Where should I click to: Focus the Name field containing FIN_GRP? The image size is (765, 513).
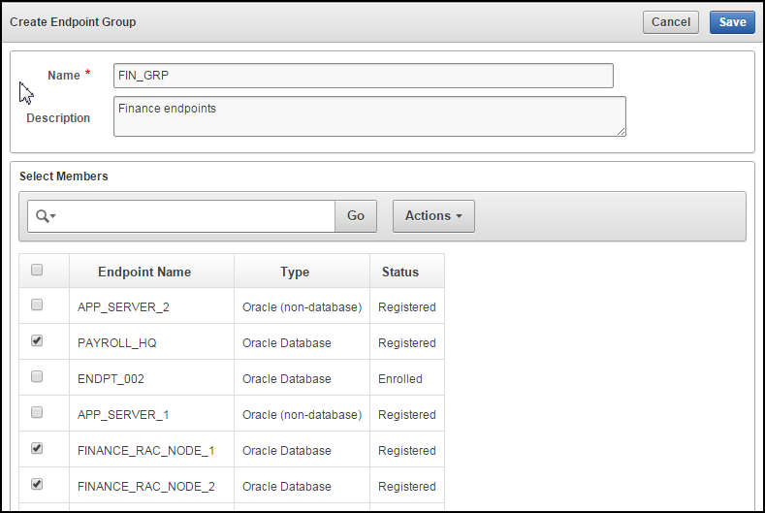point(364,76)
